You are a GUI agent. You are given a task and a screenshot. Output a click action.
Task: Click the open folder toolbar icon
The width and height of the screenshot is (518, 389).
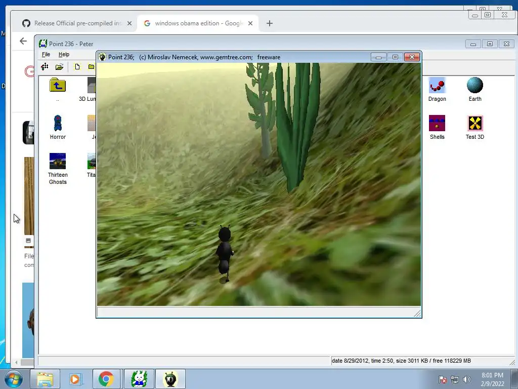point(60,67)
